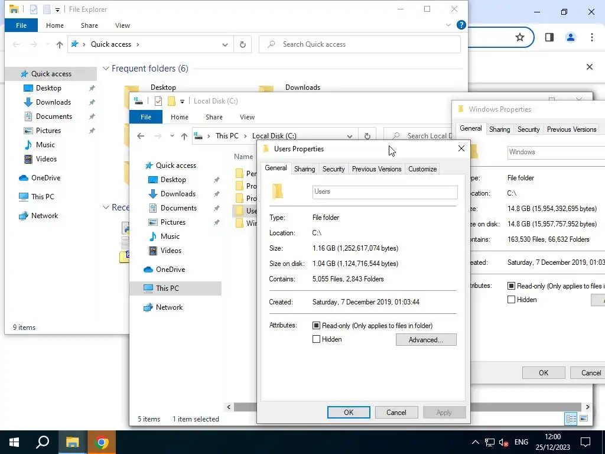
Task: Switch to large icons view in the Local Disk window
Action: (584, 419)
